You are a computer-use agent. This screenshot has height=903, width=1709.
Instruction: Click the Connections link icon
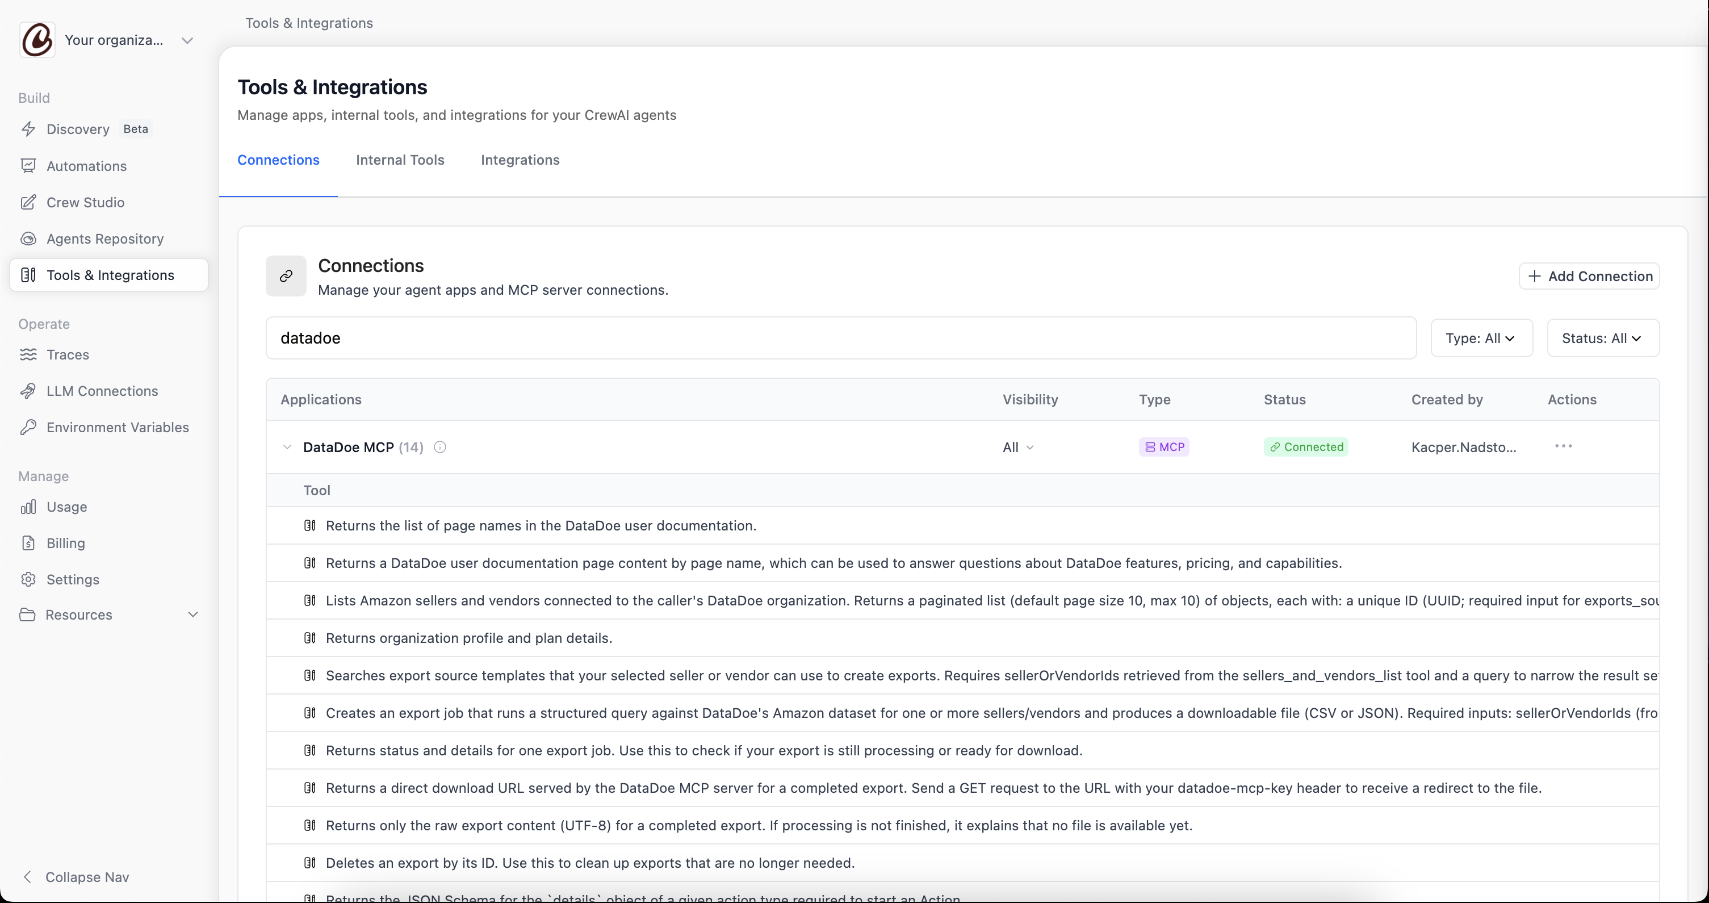pos(286,276)
